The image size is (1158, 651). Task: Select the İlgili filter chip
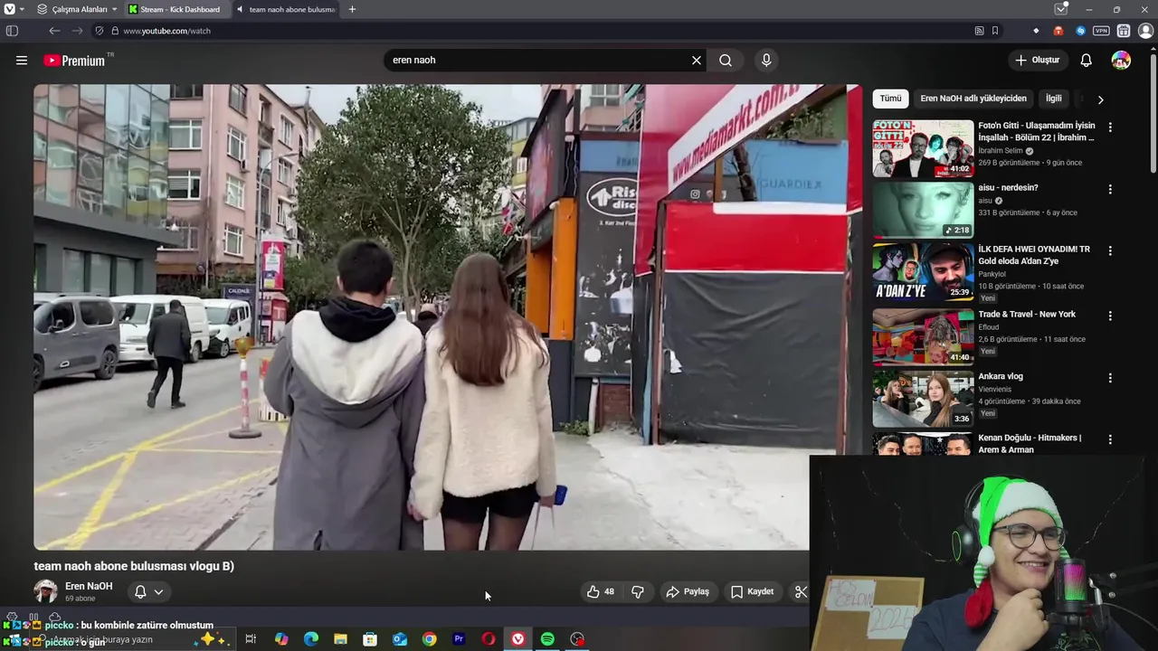(x=1054, y=99)
